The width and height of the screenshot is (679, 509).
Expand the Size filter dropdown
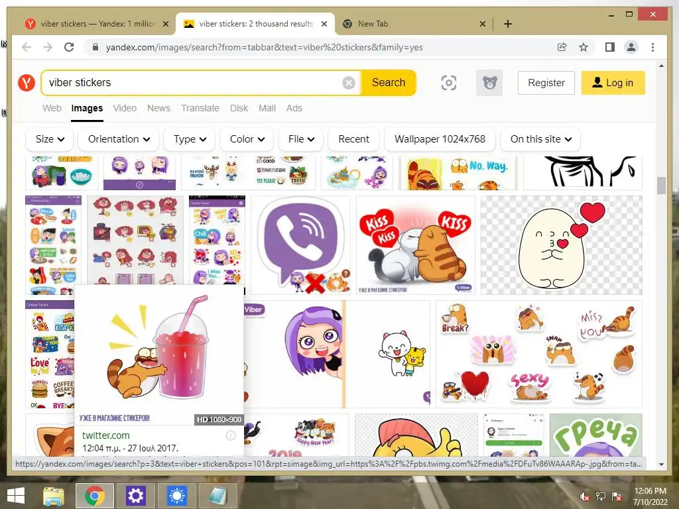tap(50, 139)
